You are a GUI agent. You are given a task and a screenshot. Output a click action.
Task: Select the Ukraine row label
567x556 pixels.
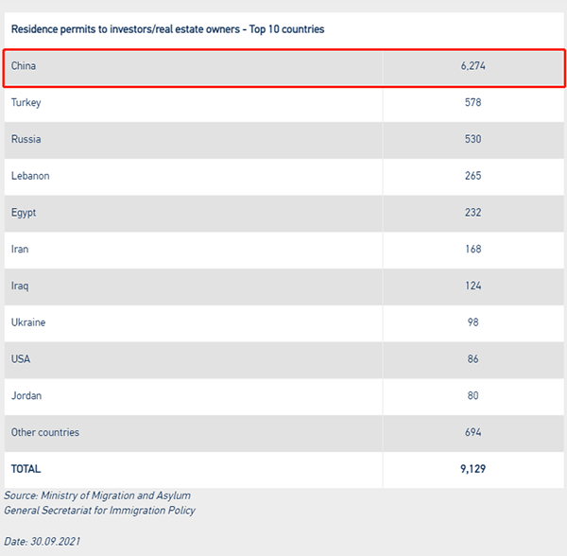tap(28, 322)
